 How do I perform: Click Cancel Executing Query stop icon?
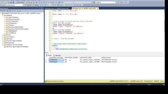coord(40,5)
